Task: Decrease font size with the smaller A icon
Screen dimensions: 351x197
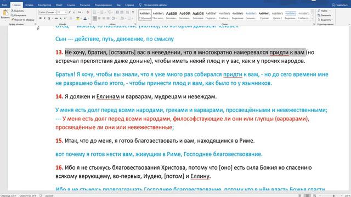Action: 74,12
